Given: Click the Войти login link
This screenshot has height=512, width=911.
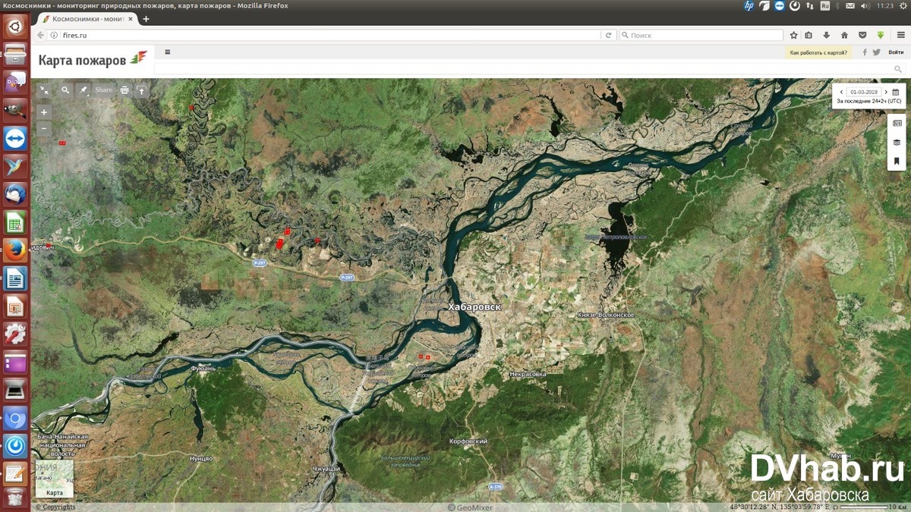Looking at the screenshot, I should click(x=895, y=52).
